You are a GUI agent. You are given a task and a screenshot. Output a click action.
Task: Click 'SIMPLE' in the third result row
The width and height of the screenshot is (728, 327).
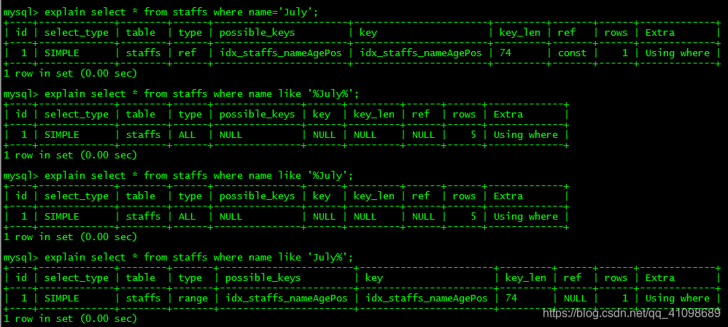coord(62,217)
